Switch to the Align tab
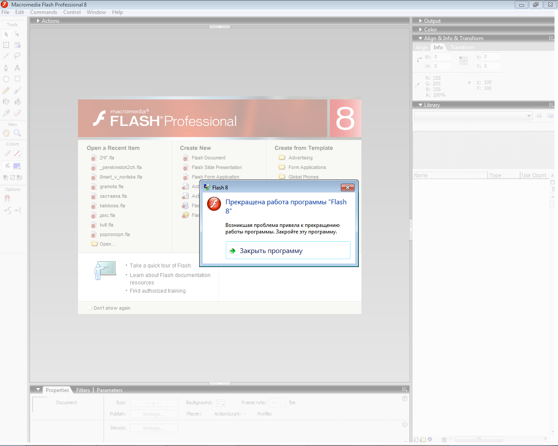558x446 pixels. pyautogui.click(x=422, y=47)
